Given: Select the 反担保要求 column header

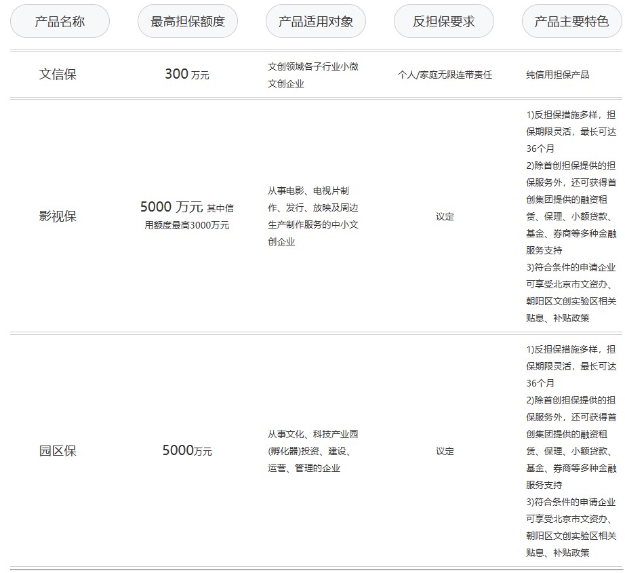Looking at the screenshot, I should click(444, 21).
